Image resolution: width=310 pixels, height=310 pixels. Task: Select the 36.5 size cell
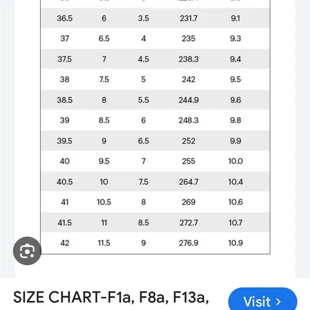(x=65, y=18)
